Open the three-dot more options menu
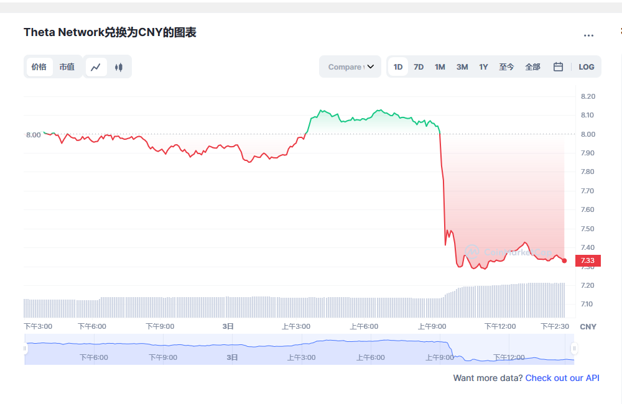 point(588,35)
